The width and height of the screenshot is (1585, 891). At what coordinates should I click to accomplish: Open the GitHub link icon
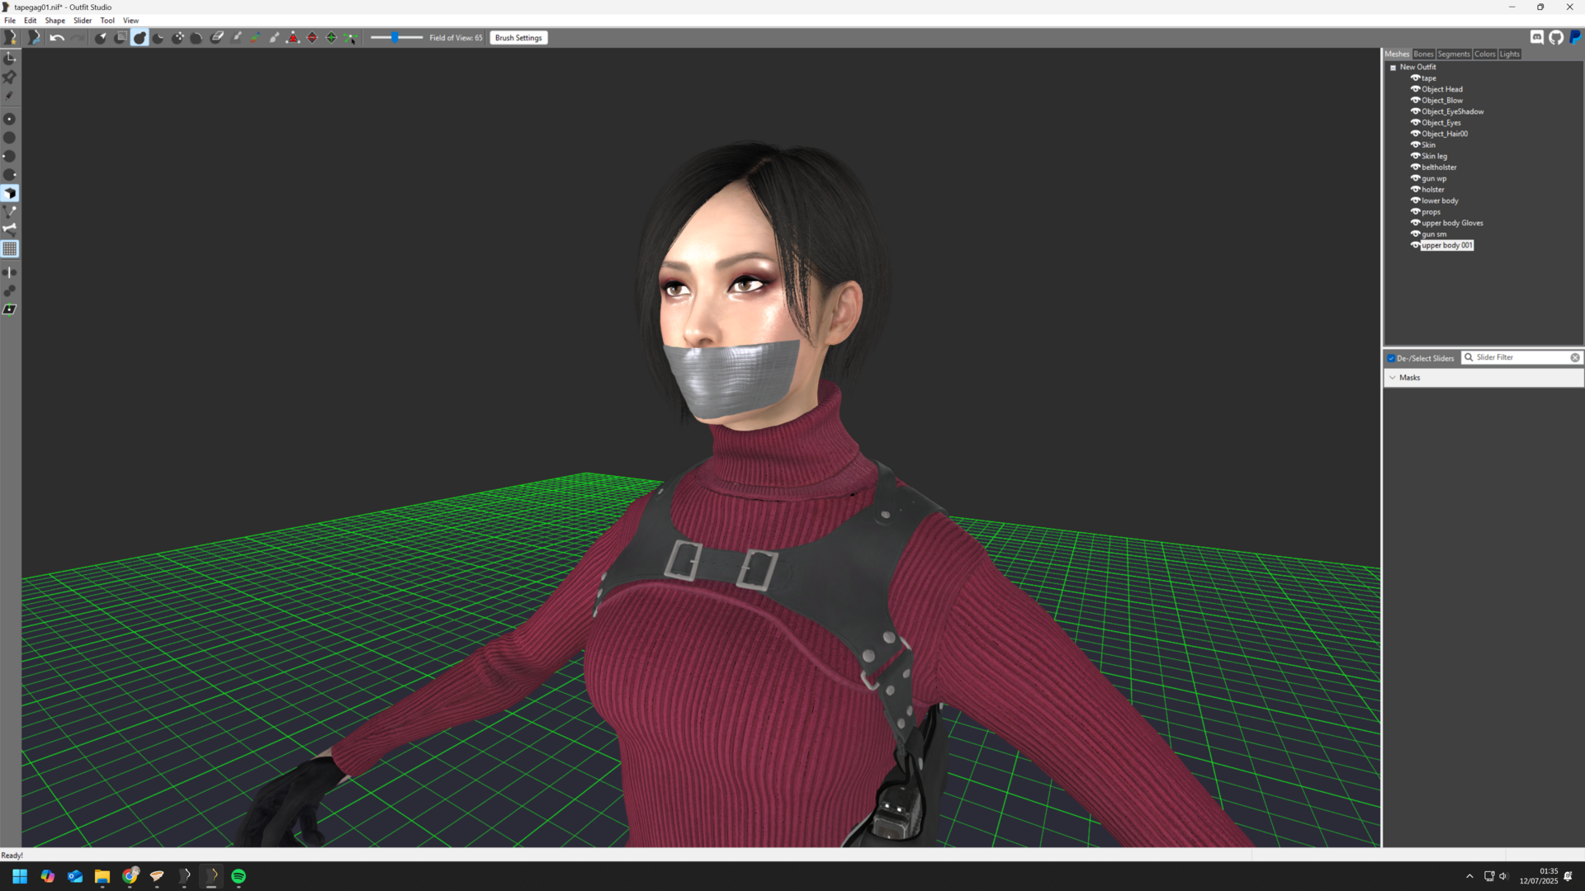(1556, 37)
